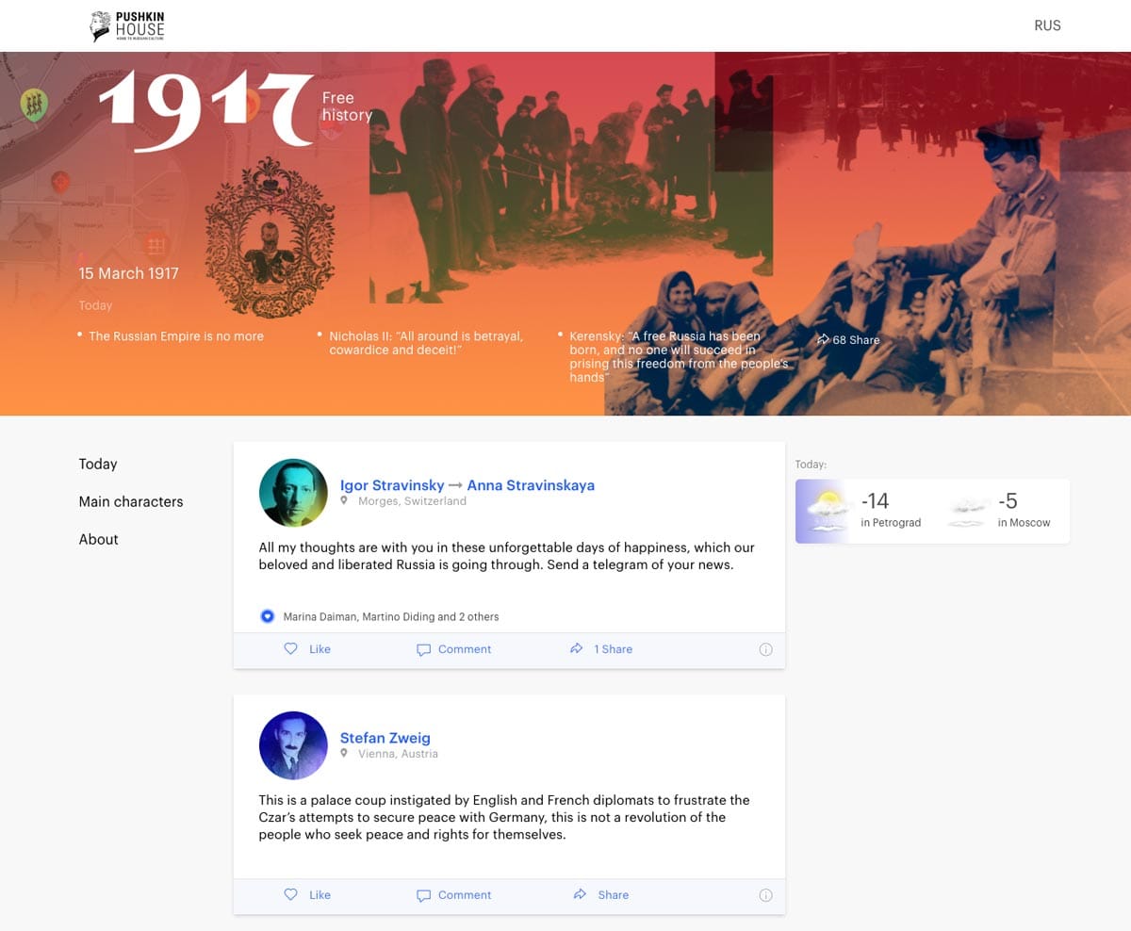The image size is (1131, 931).
Task: Open Igor Stravinsky's profile name
Action: pos(392,485)
